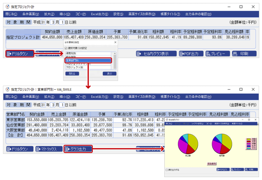Open プレビュー in the top window

pyautogui.click(x=217, y=53)
